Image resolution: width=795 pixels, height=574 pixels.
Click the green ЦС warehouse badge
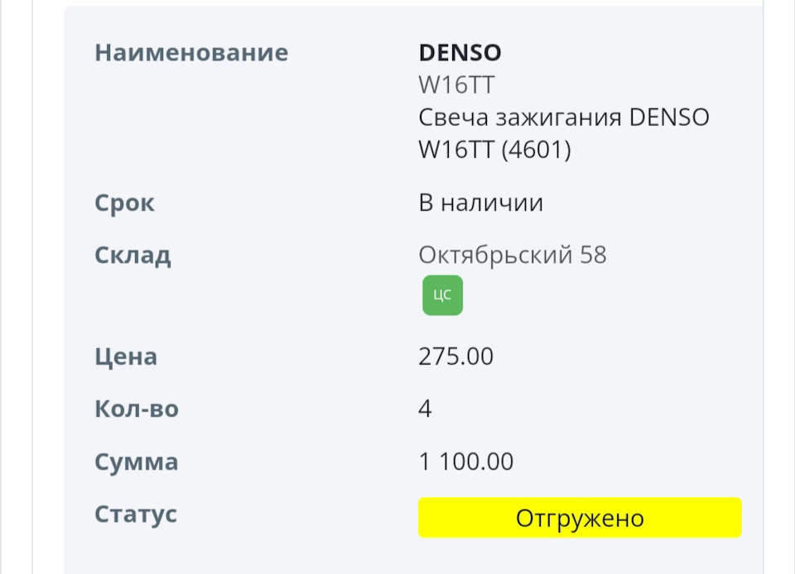[x=442, y=295]
